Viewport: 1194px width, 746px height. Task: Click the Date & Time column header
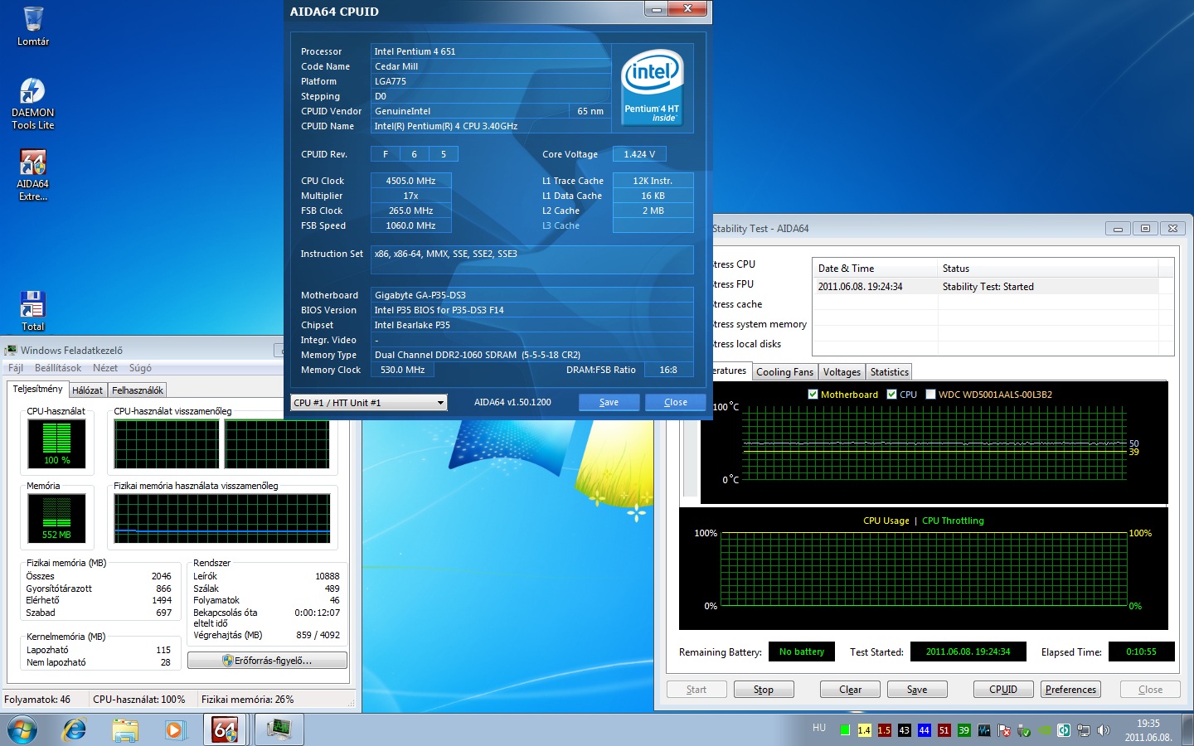(875, 269)
